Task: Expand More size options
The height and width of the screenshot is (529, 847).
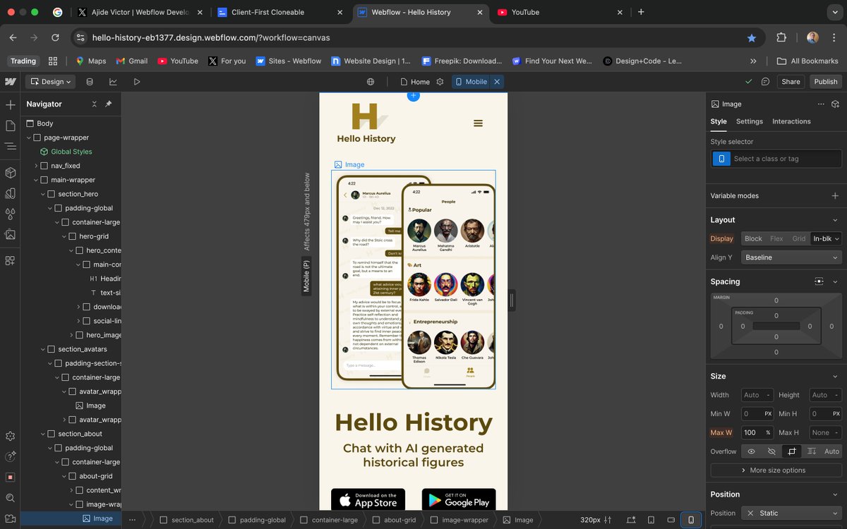Action: coord(776,470)
